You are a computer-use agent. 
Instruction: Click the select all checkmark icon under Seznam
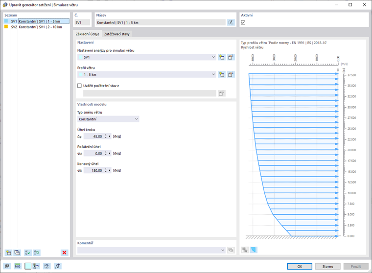(x=28, y=252)
